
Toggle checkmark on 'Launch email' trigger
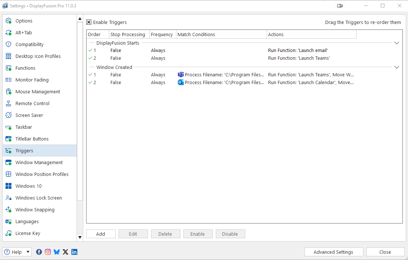click(x=90, y=50)
